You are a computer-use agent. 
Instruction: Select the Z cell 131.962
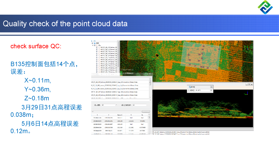(x=131, y=128)
